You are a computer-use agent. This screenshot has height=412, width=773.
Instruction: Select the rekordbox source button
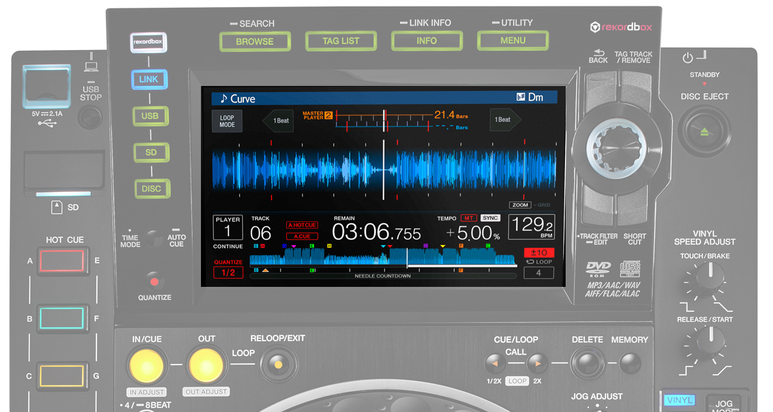coord(149,42)
